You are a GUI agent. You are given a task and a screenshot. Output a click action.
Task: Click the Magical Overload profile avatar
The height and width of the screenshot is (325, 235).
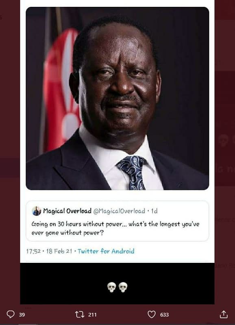[37, 211]
